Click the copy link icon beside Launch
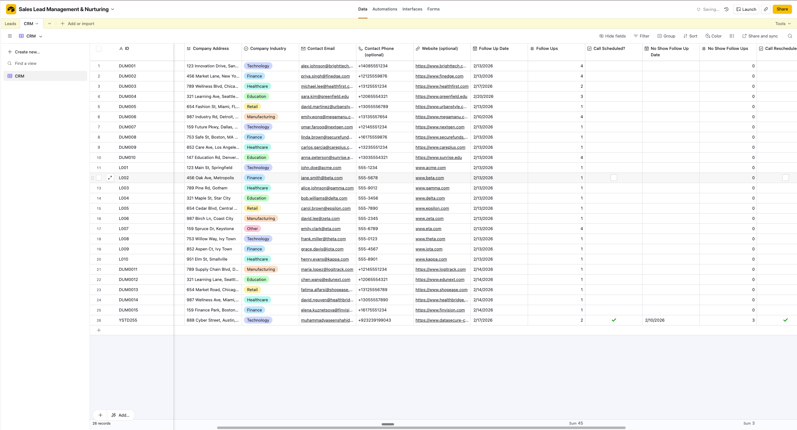This screenshot has height=430, width=797. tap(766, 9)
